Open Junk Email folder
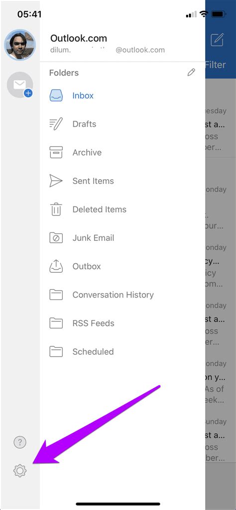Image resolution: width=236 pixels, height=510 pixels. point(122,238)
